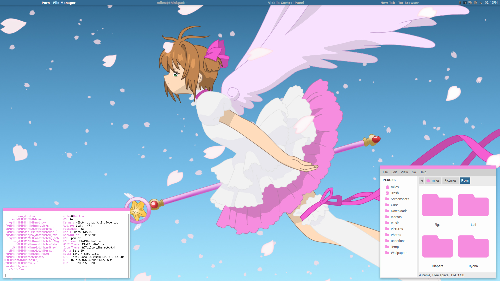
Task: Select the 'Macros' label in Places
Action: point(396,217)
